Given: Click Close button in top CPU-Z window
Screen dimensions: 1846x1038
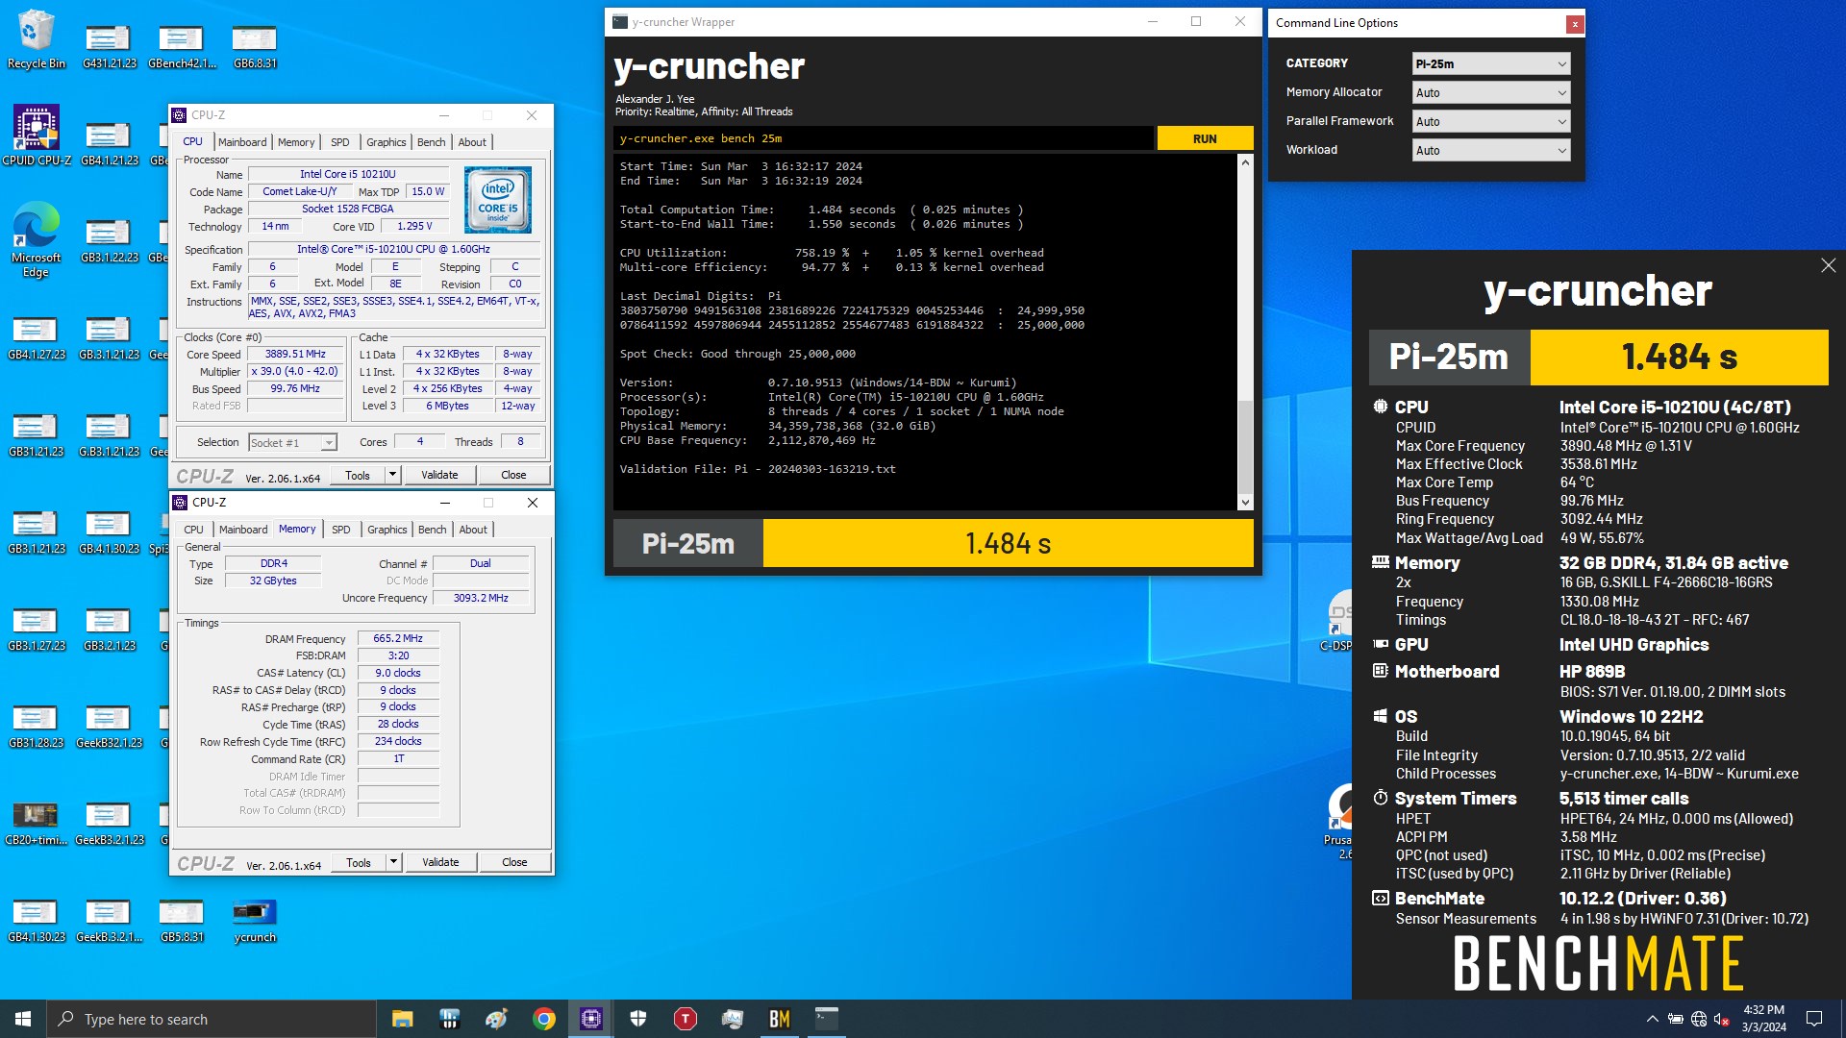Looking at the screenshot, I should tap(513, 475).
